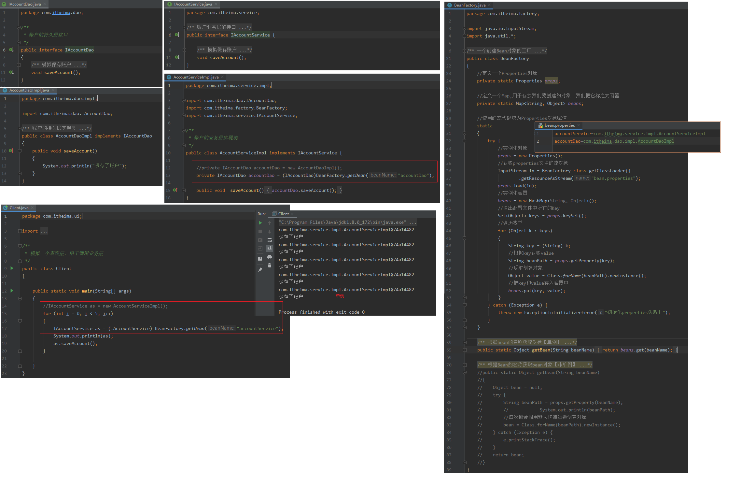Click the restore layout icon in Run panel
The image size is (741, 486).
[260, 259]
